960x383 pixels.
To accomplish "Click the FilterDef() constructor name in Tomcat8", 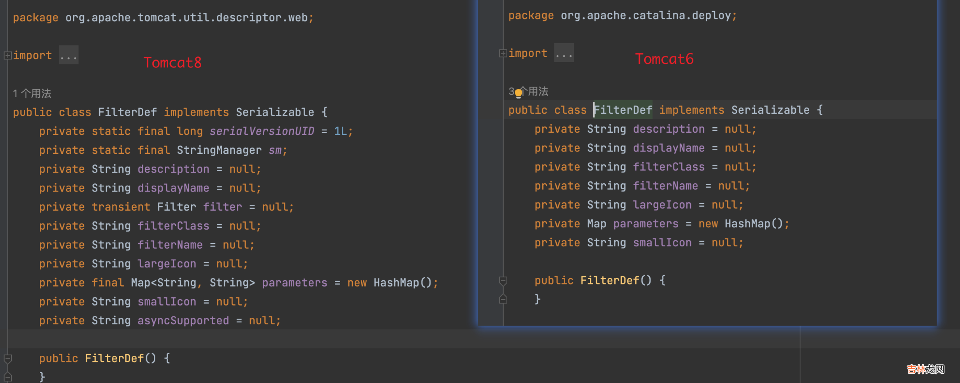I will tap(114, 358).
